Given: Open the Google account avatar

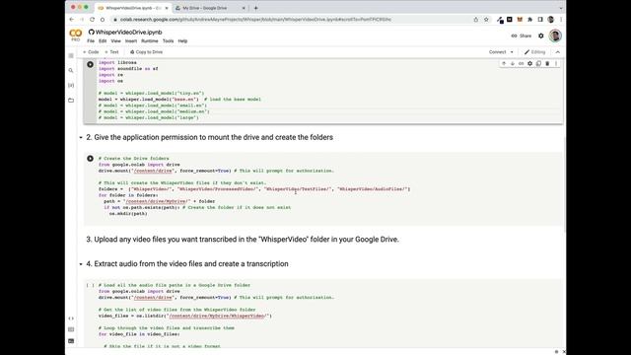Looking at the screenshot, I should click(555, 35).
